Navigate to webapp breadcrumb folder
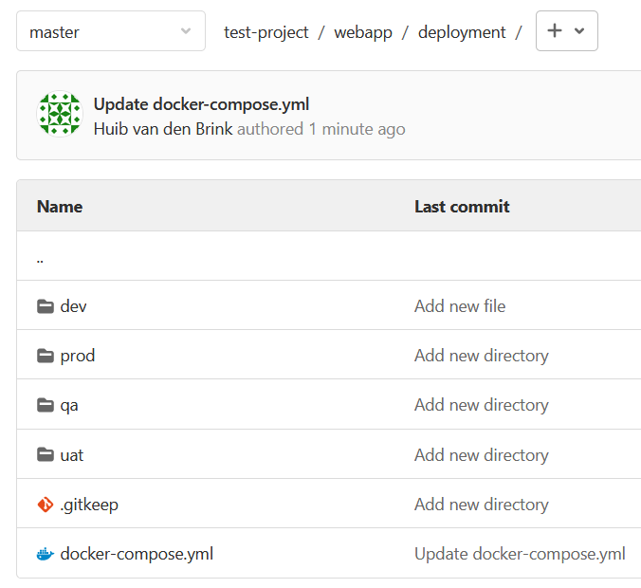 pos(363,32)
